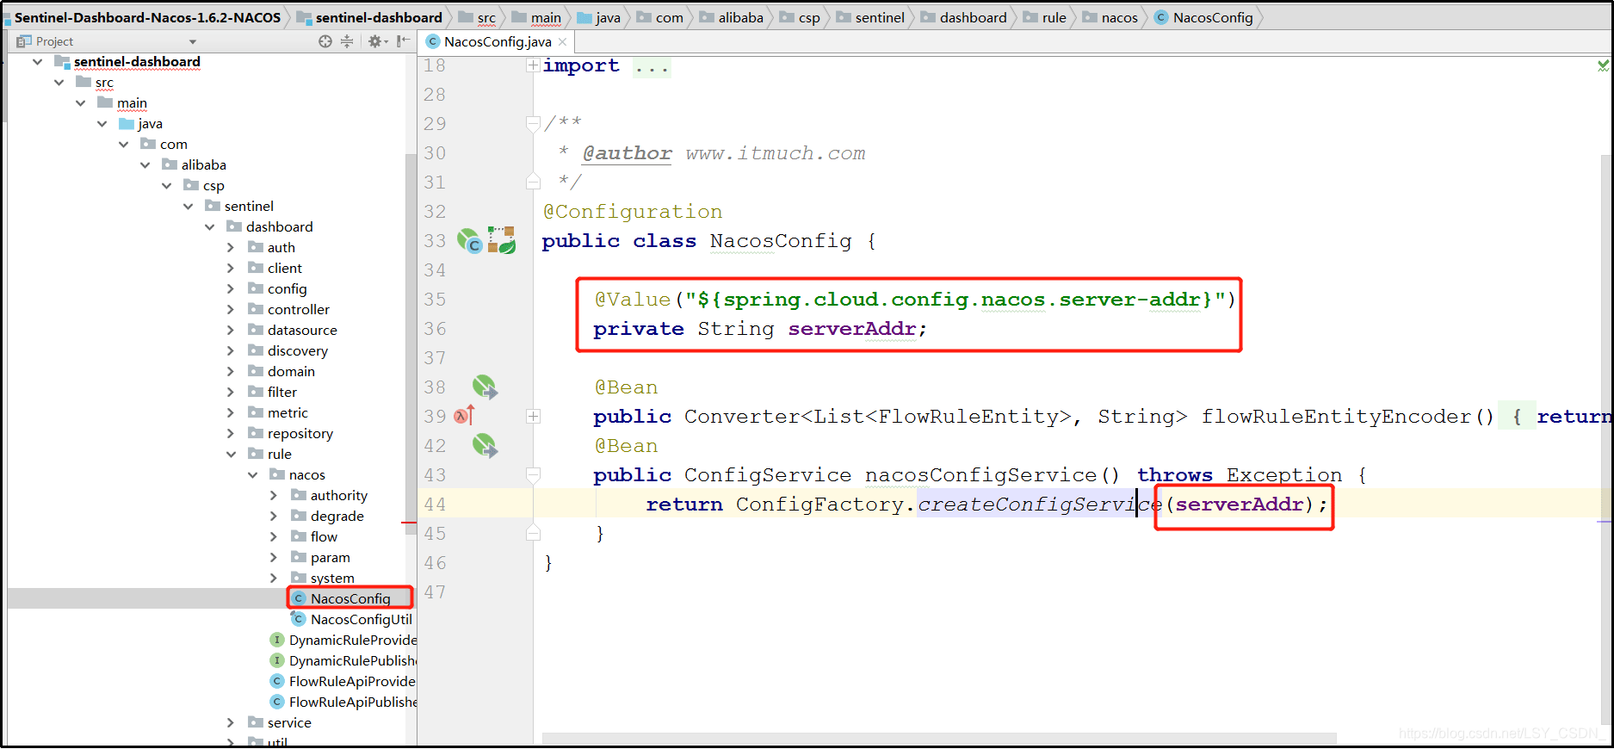Expand the folded method on line 39
This screenshot has height=749, width=1614.
(533, 417)
